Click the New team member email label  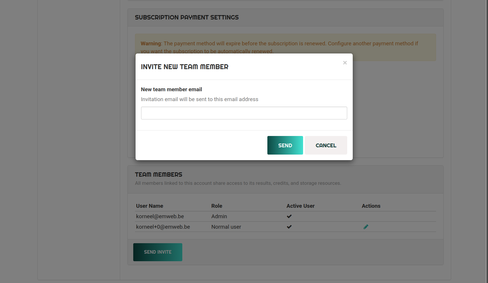171,89
